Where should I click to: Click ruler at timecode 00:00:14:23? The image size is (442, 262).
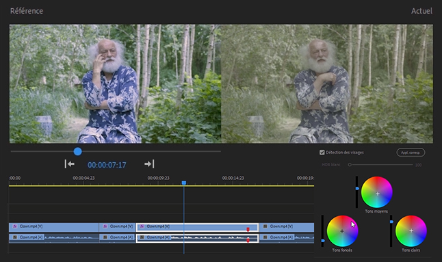(233, 178)
